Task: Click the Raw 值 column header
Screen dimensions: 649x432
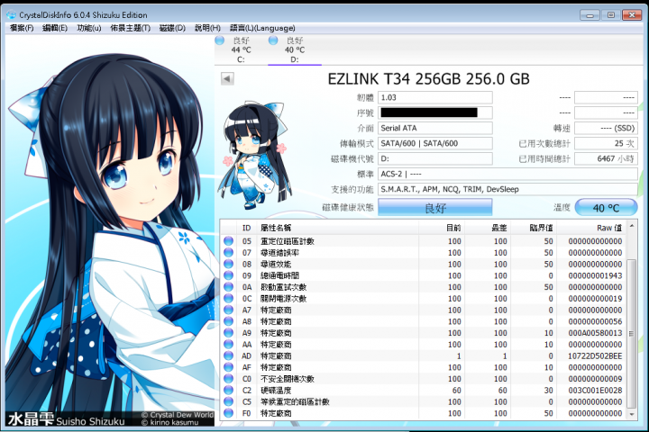Action: [x=591, y=228]
